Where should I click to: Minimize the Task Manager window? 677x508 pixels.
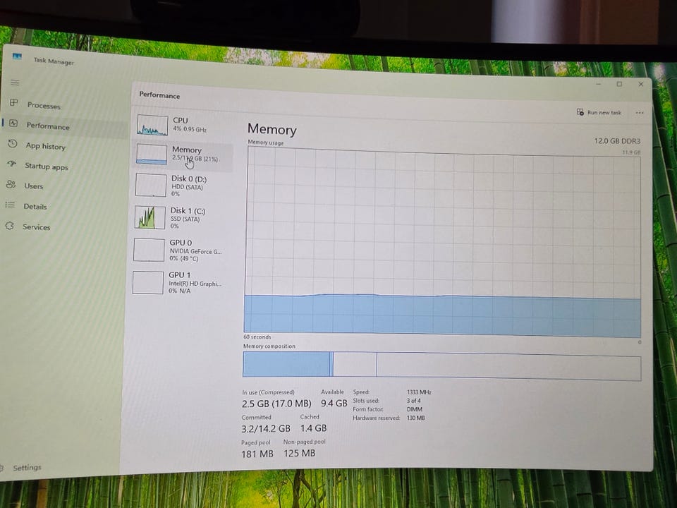[x=599, y=83]
